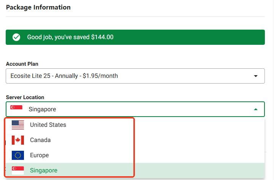274x180 pixels.
Task: Select the highlighted Singapore option
Action: 44,171
